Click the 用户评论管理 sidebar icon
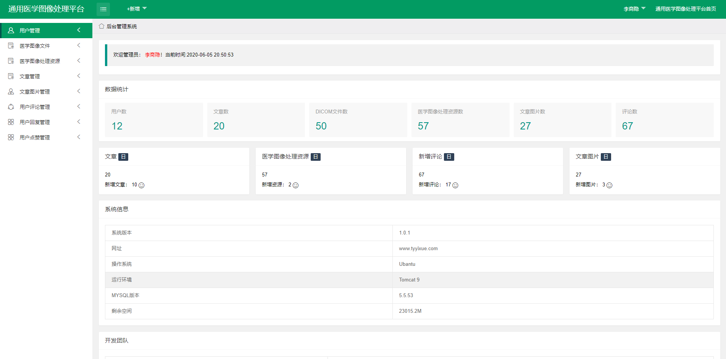 click(x=11, y=107)
